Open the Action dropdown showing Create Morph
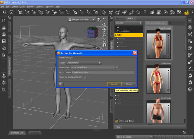194x139 pixels. click(84, 63)
